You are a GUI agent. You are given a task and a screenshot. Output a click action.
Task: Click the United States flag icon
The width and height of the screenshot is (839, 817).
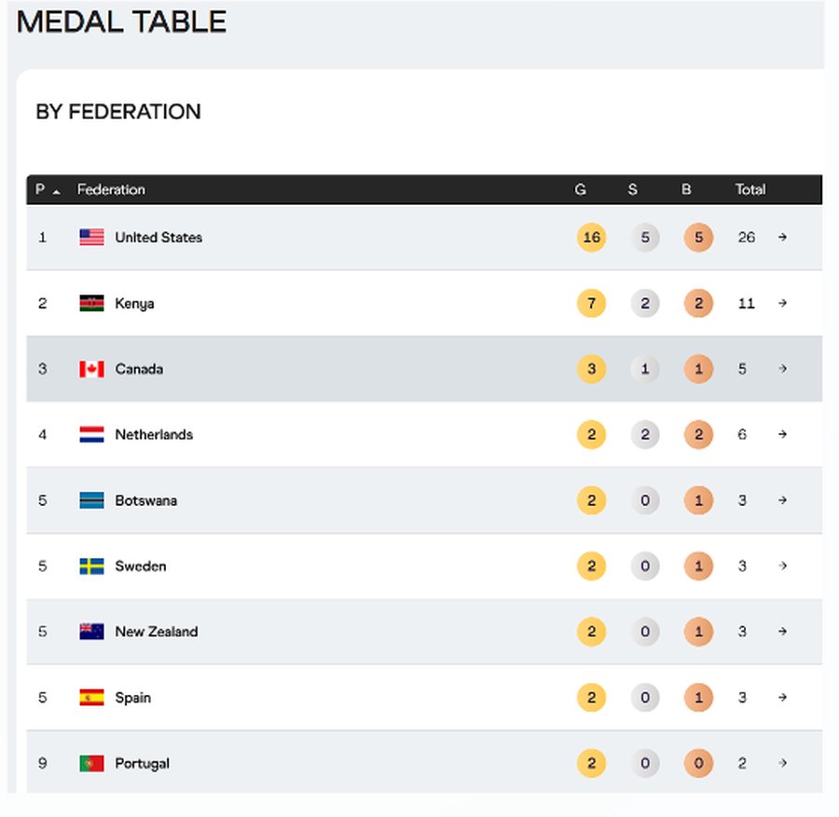point(90,237)
